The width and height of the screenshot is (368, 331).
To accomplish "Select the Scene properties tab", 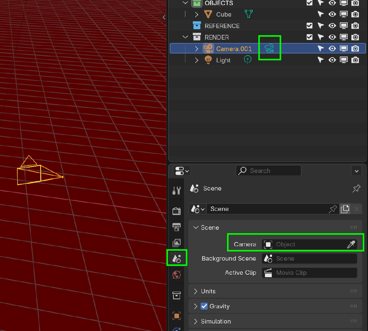I will (x=177, y=258).
